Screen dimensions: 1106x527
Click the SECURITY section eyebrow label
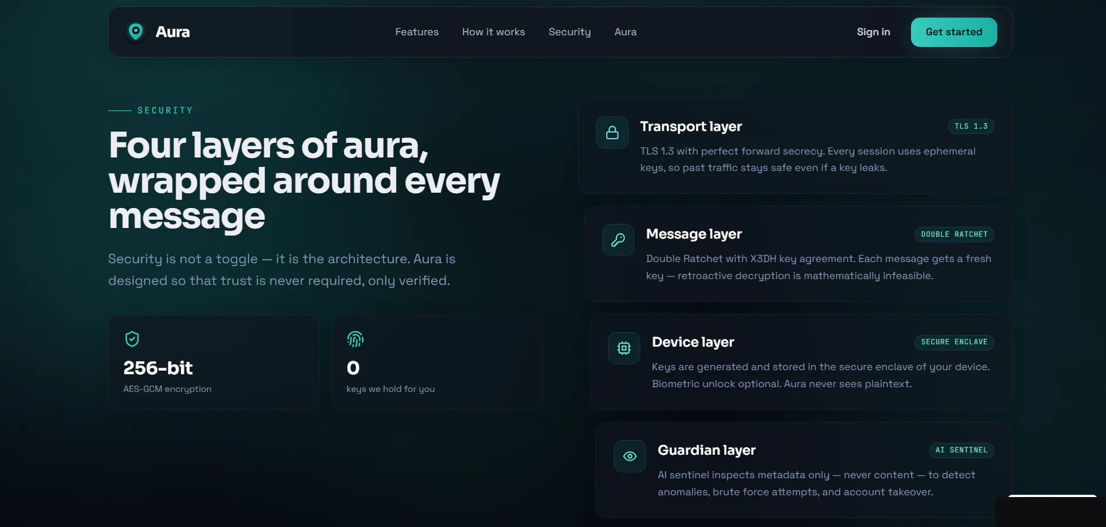coord(165,110)
